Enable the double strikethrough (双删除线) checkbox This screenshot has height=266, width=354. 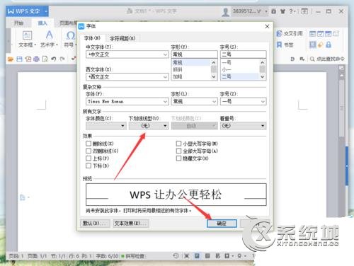coord(88,151)
